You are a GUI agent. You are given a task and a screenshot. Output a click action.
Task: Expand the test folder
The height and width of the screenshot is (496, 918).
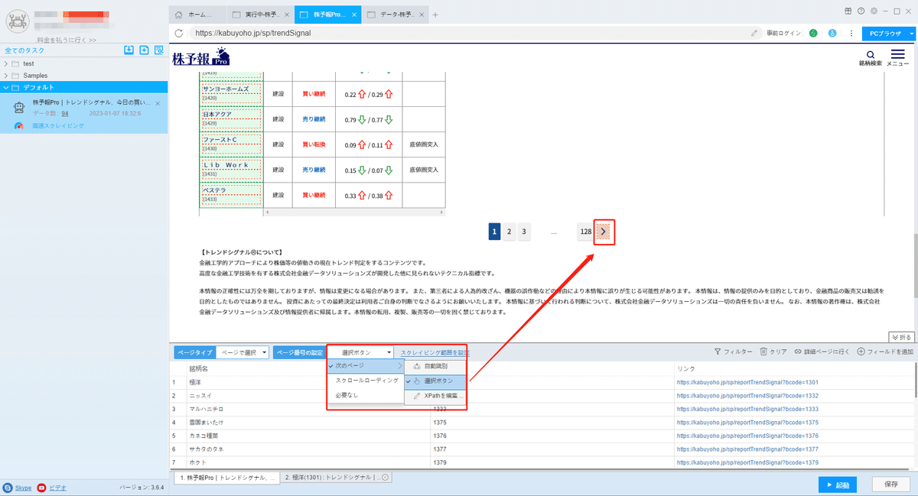(x=7, y=63)
